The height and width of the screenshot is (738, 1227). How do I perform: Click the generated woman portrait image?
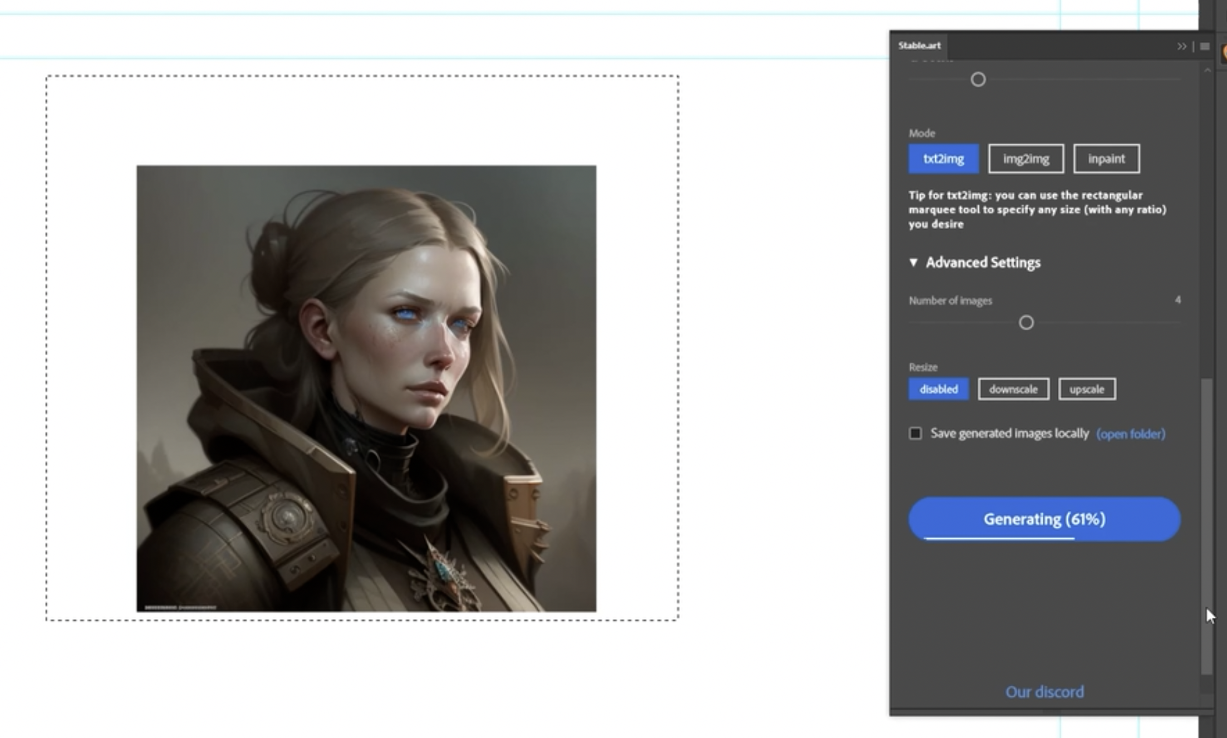(x=366, y=388)
